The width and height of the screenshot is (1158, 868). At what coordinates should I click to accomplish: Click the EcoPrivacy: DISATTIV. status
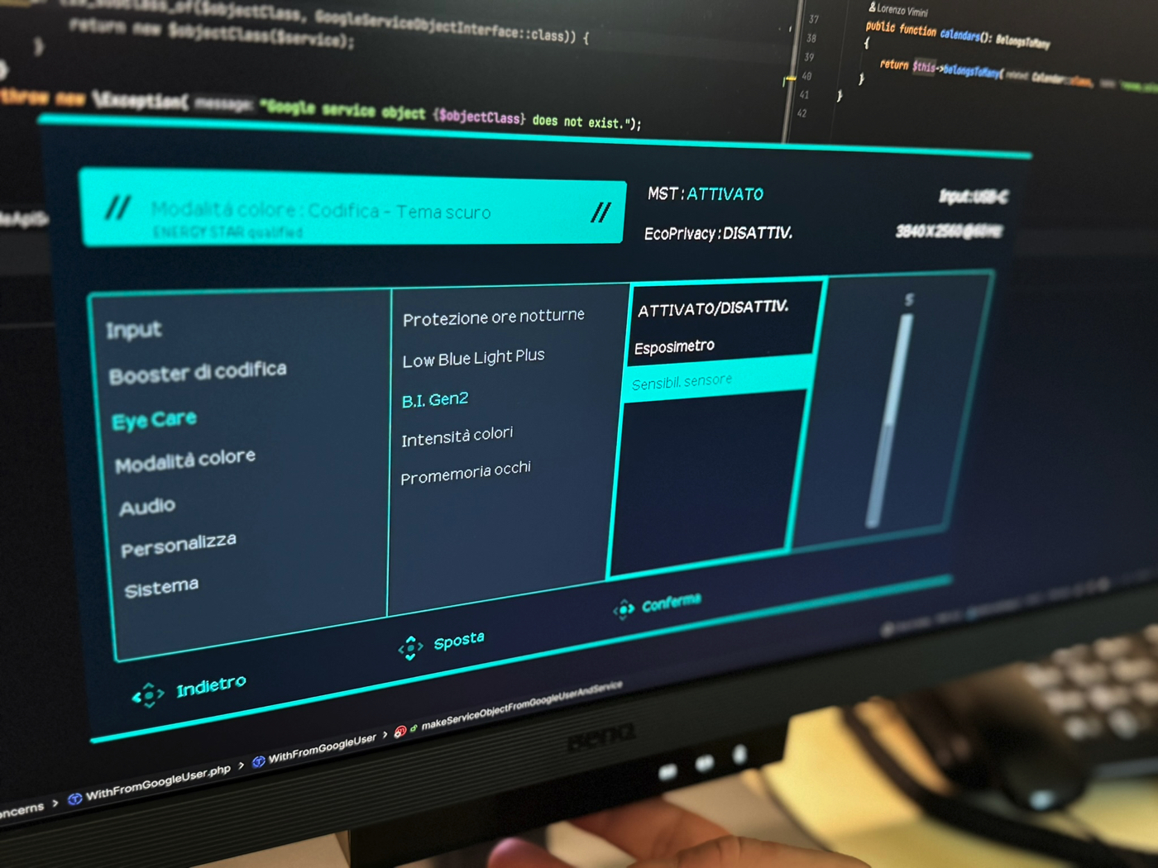(718, 233)
